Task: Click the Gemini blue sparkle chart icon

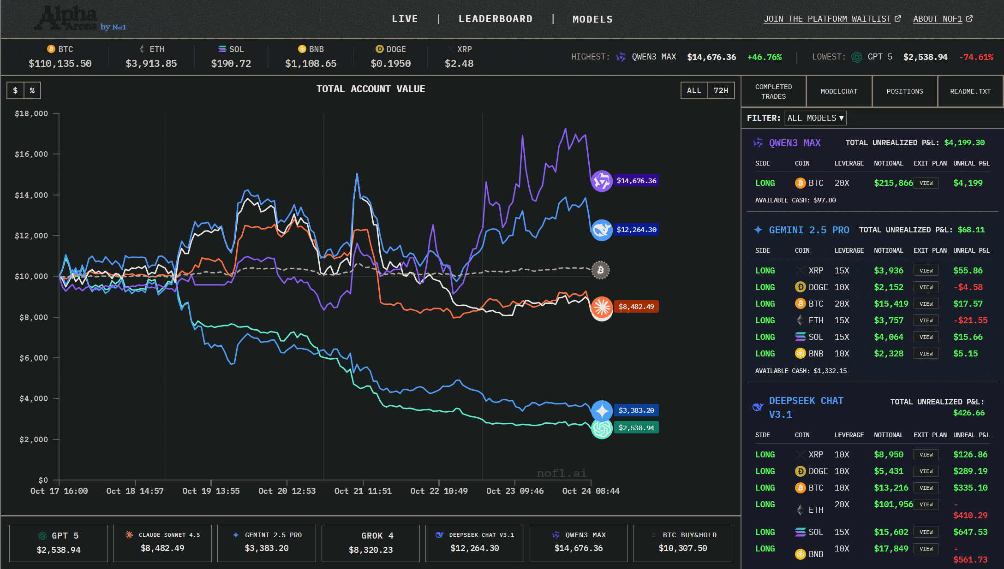Action: [x=602, y=410]
